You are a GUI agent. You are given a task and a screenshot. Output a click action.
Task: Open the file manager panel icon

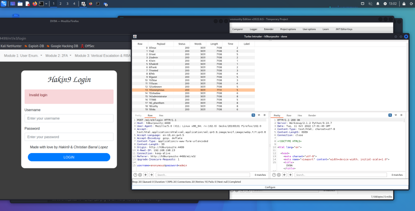[x=20, y=4]
